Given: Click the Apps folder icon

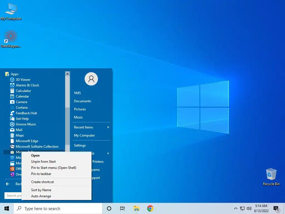Looking at the screenshot, I should coord(7,74).
